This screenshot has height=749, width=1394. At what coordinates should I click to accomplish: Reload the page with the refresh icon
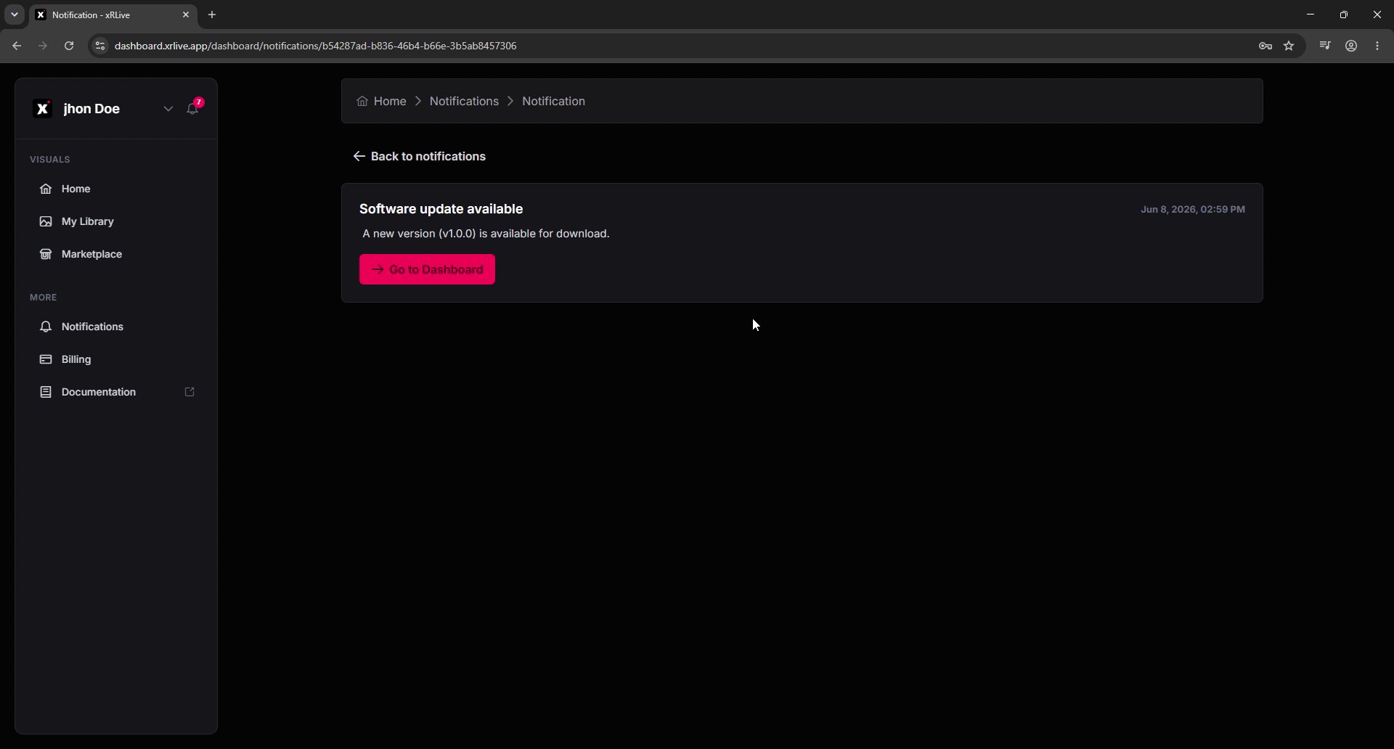pyautogui.click(x=69, y=46)
